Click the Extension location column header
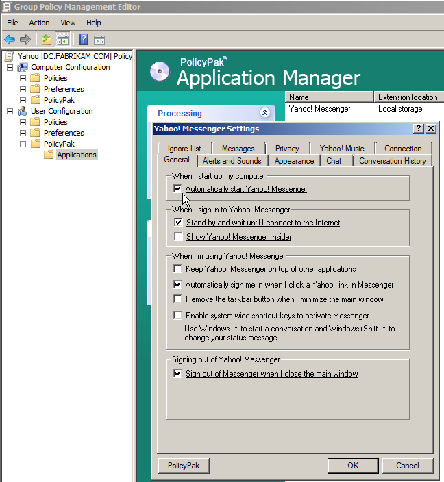The image size is (444, 482). 408,97
